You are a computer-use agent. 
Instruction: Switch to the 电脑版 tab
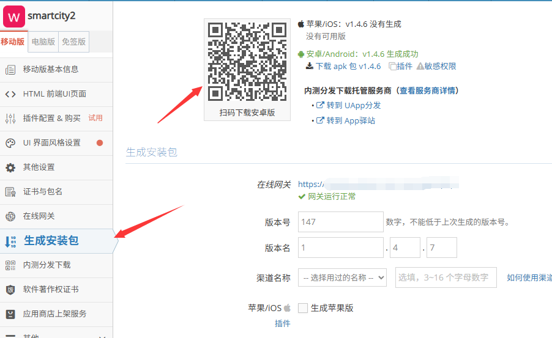pos(43,42)
